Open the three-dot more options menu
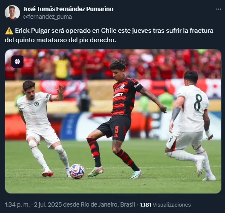Viewport: 225px width, 213px height. click(x=218, y=9)
